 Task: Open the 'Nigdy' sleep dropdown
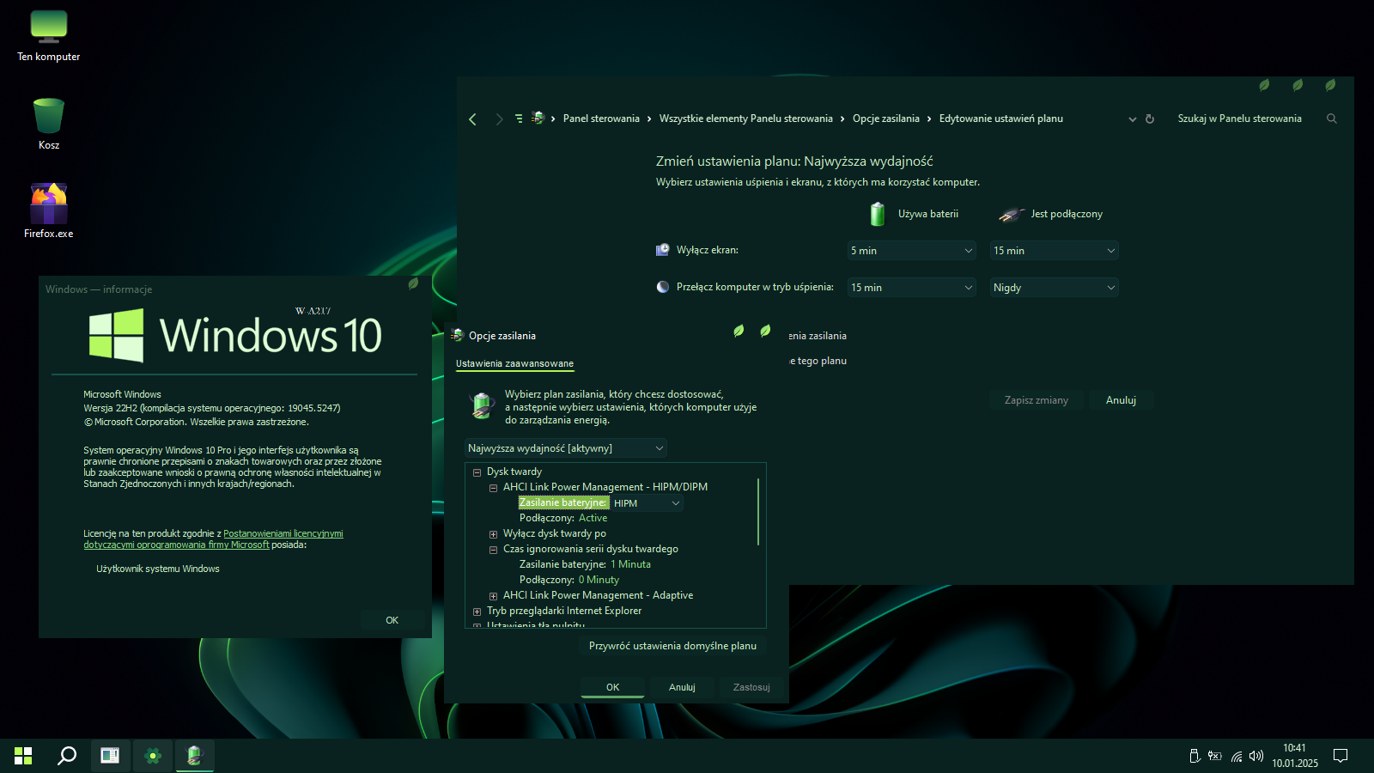click(1054, 288)
